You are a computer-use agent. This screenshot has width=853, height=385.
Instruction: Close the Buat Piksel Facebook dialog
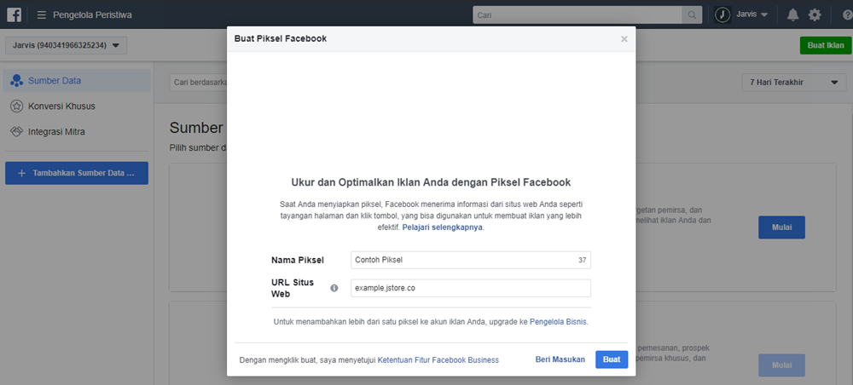tap(624, 39)
